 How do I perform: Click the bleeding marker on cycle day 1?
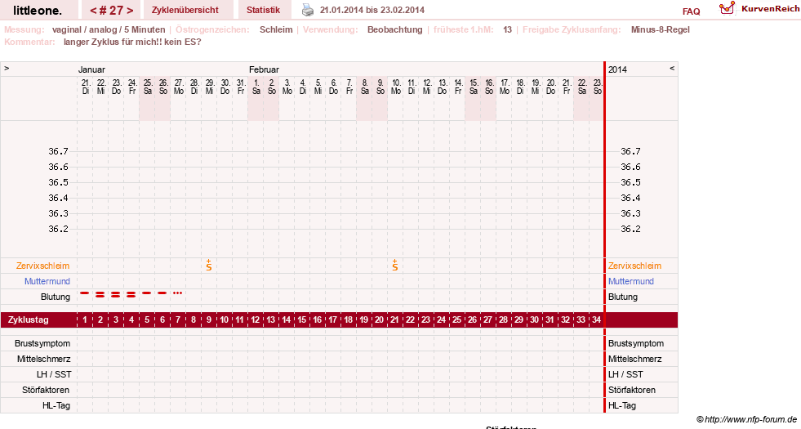85,293
